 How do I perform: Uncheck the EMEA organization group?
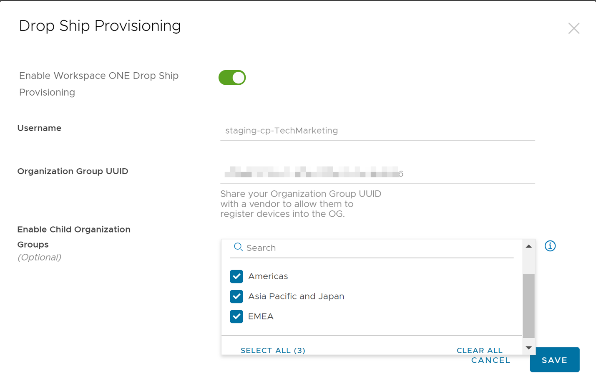236,316
